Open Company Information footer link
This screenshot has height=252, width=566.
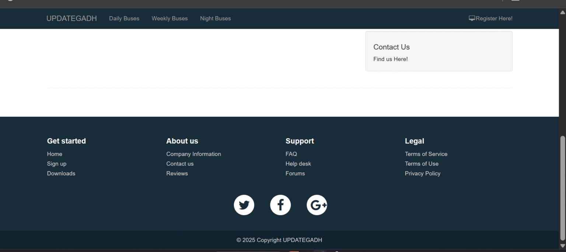(193, 154)
